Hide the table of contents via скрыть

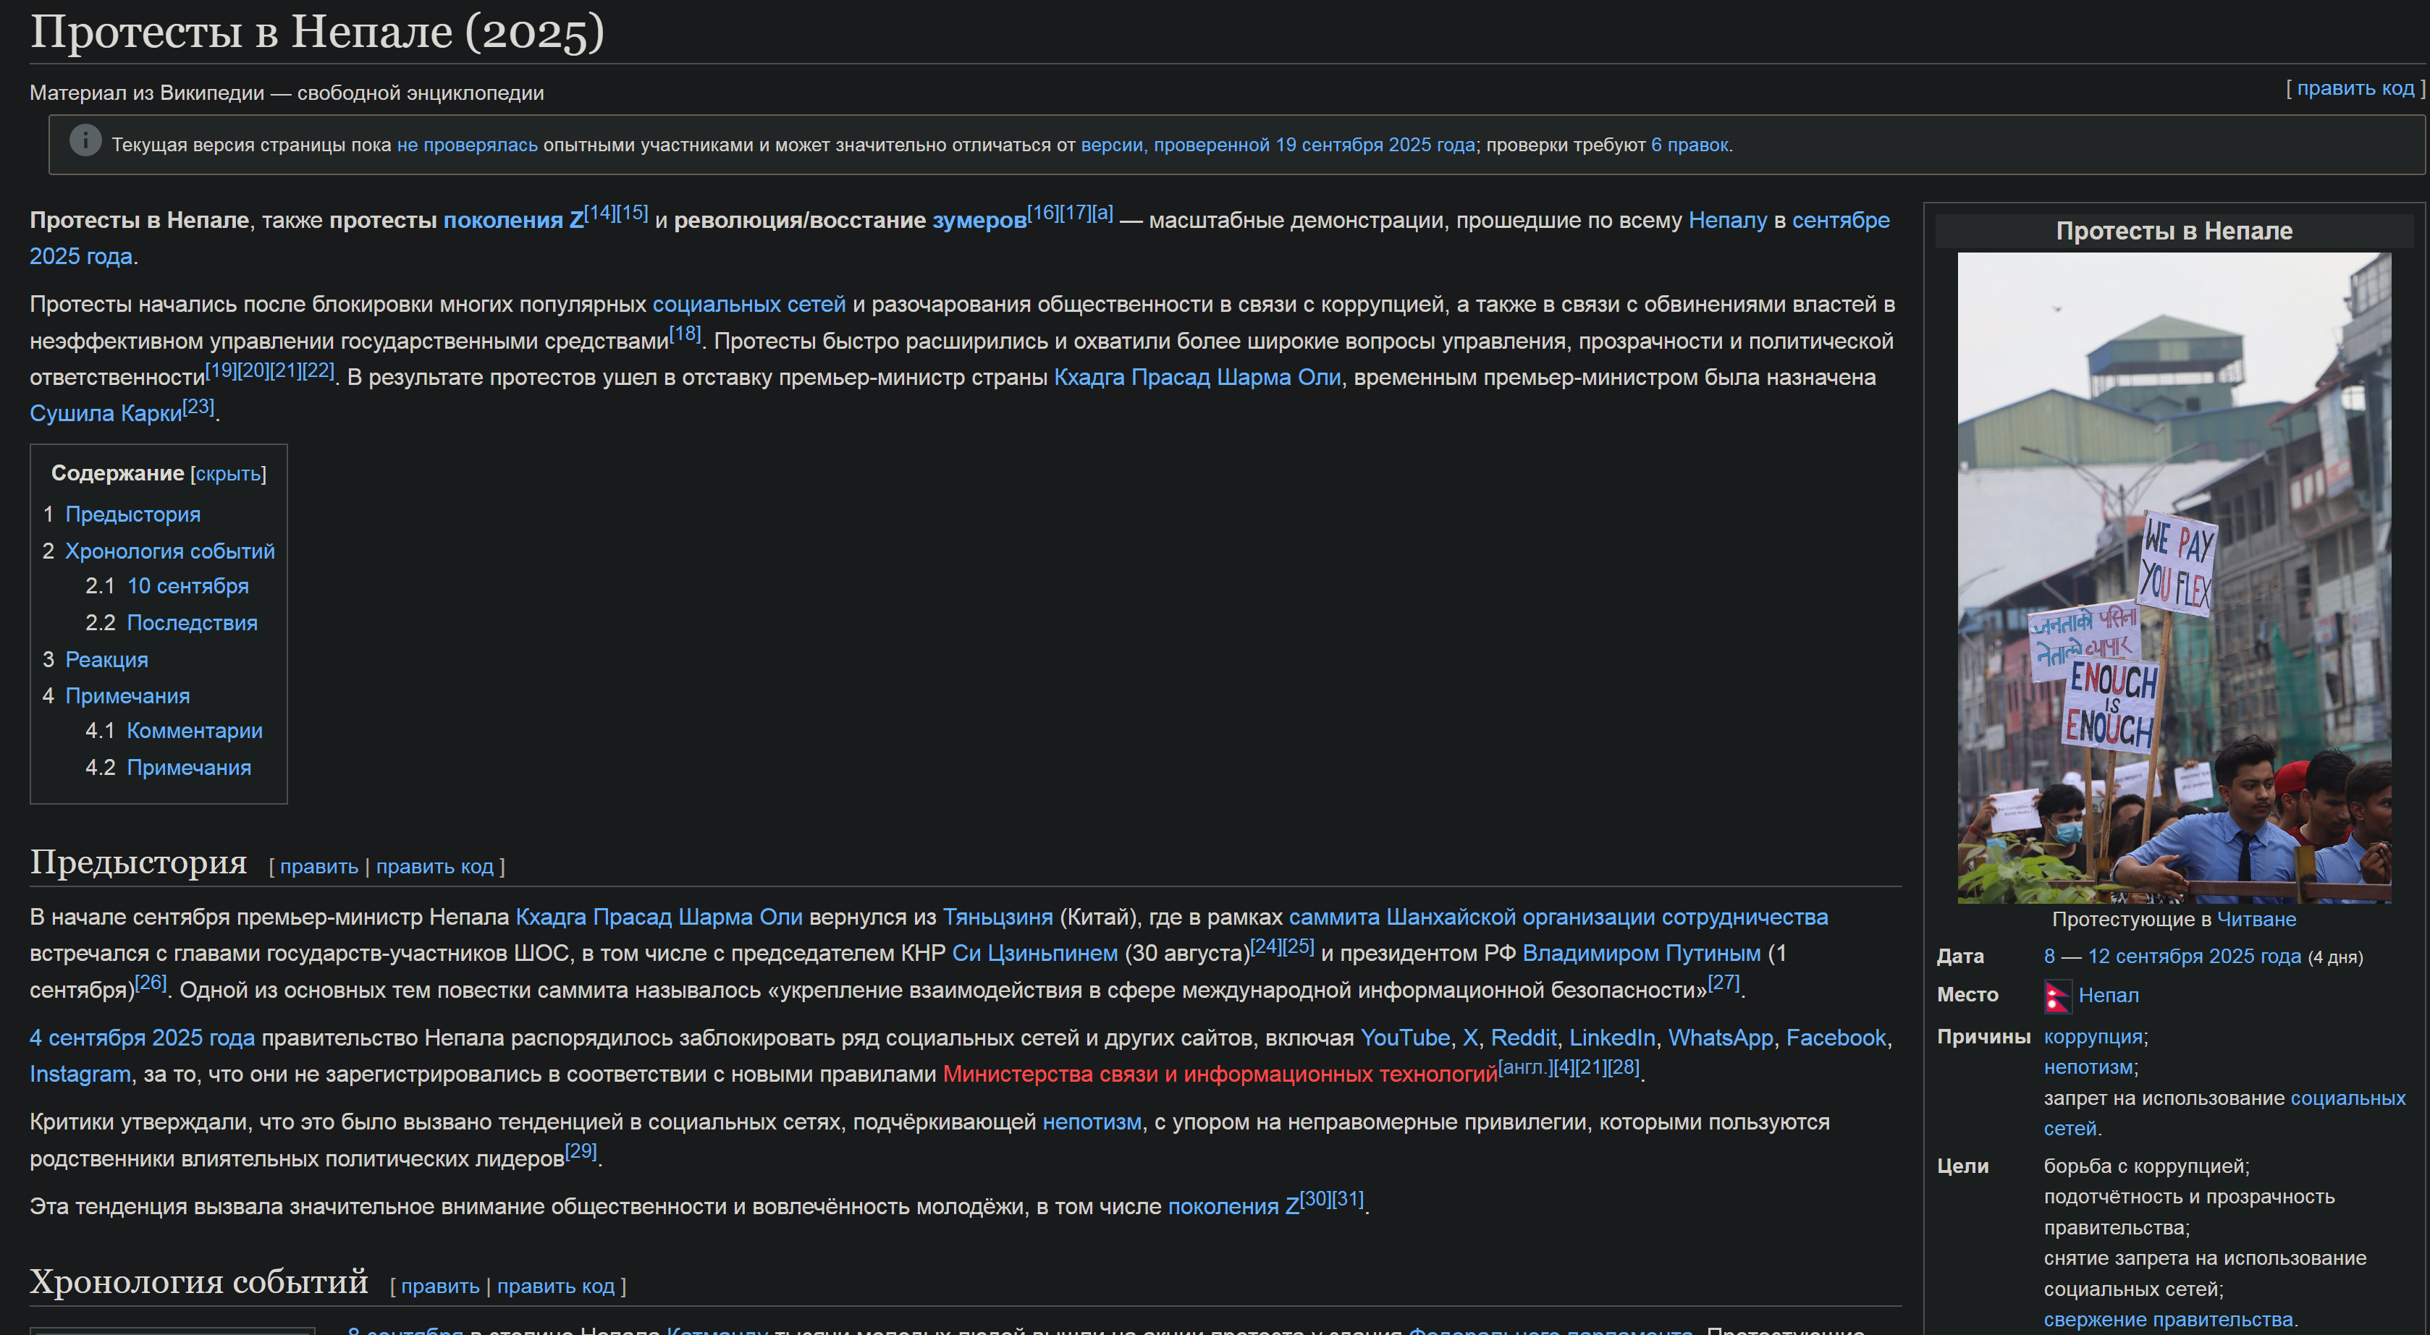228,473
